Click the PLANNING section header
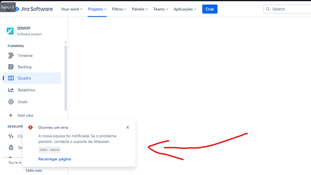The image size is (311, 175). point(16,46)
